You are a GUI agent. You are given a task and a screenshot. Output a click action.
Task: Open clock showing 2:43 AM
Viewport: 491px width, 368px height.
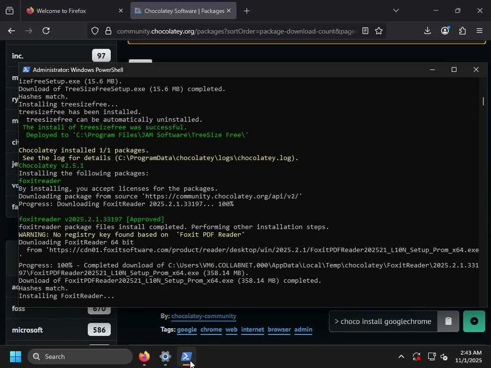click(x=468, y=356)
